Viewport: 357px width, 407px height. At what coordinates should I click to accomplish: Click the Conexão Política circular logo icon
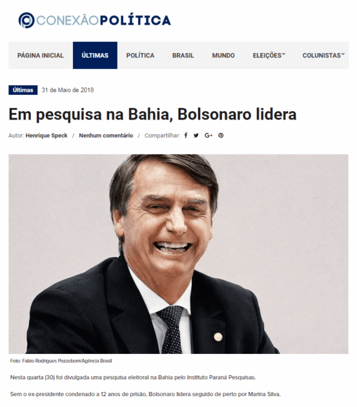pos(26,20)
